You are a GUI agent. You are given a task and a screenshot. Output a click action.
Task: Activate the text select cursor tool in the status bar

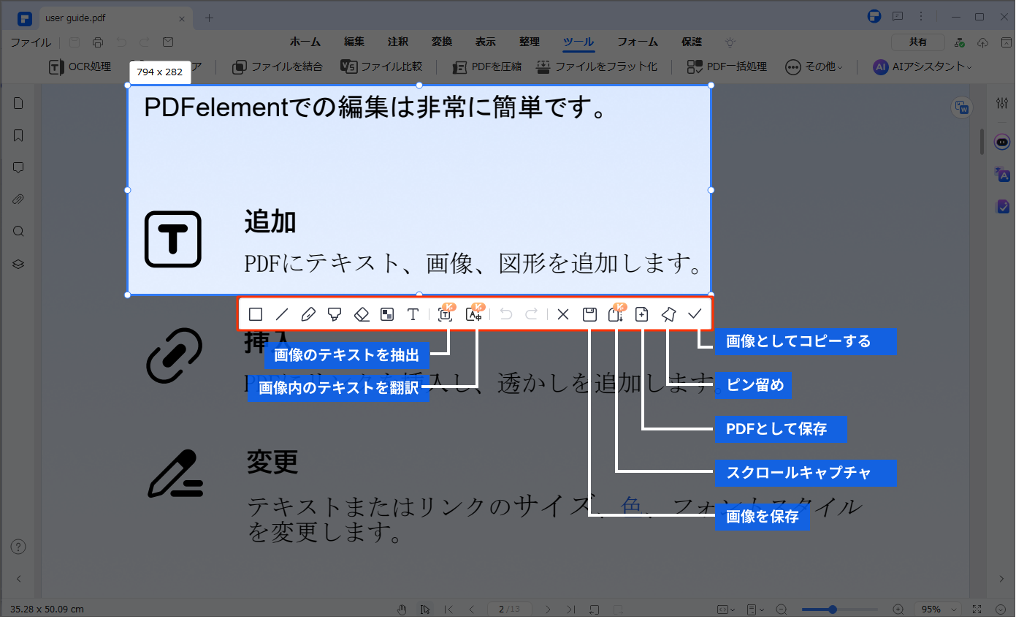424,609
